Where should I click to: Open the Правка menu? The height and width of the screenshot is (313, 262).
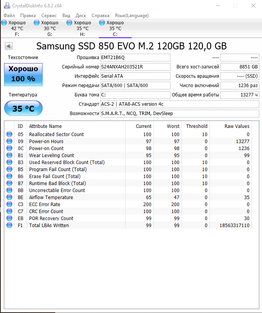tap(28, 16)
